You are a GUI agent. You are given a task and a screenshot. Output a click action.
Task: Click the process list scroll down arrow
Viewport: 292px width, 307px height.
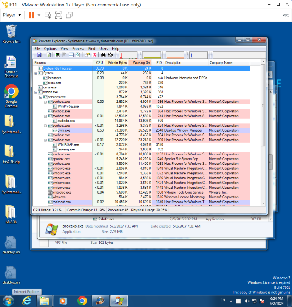click(263, 204)
